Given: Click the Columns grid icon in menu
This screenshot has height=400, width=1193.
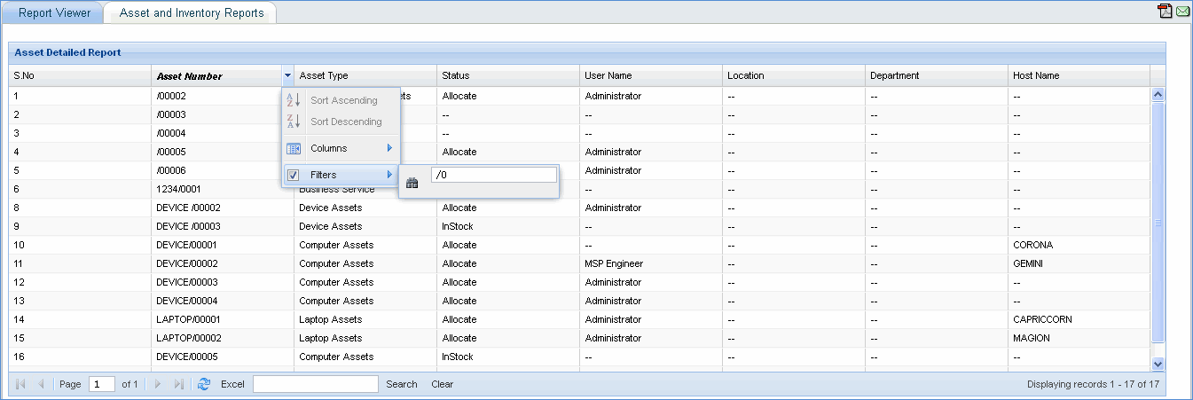Looking at the screenshot, I should click(x=294, y=148).
